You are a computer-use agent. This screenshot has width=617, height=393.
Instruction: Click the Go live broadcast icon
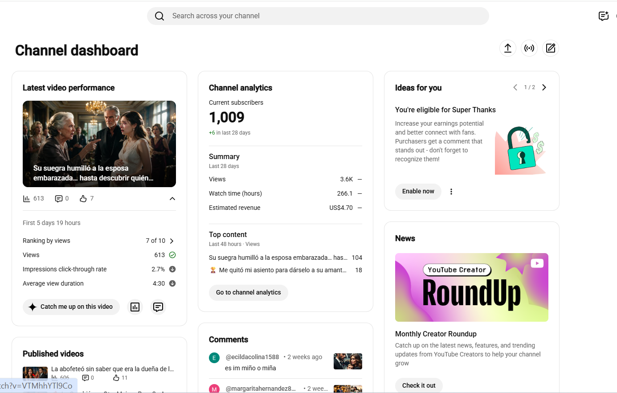[529, 48]
